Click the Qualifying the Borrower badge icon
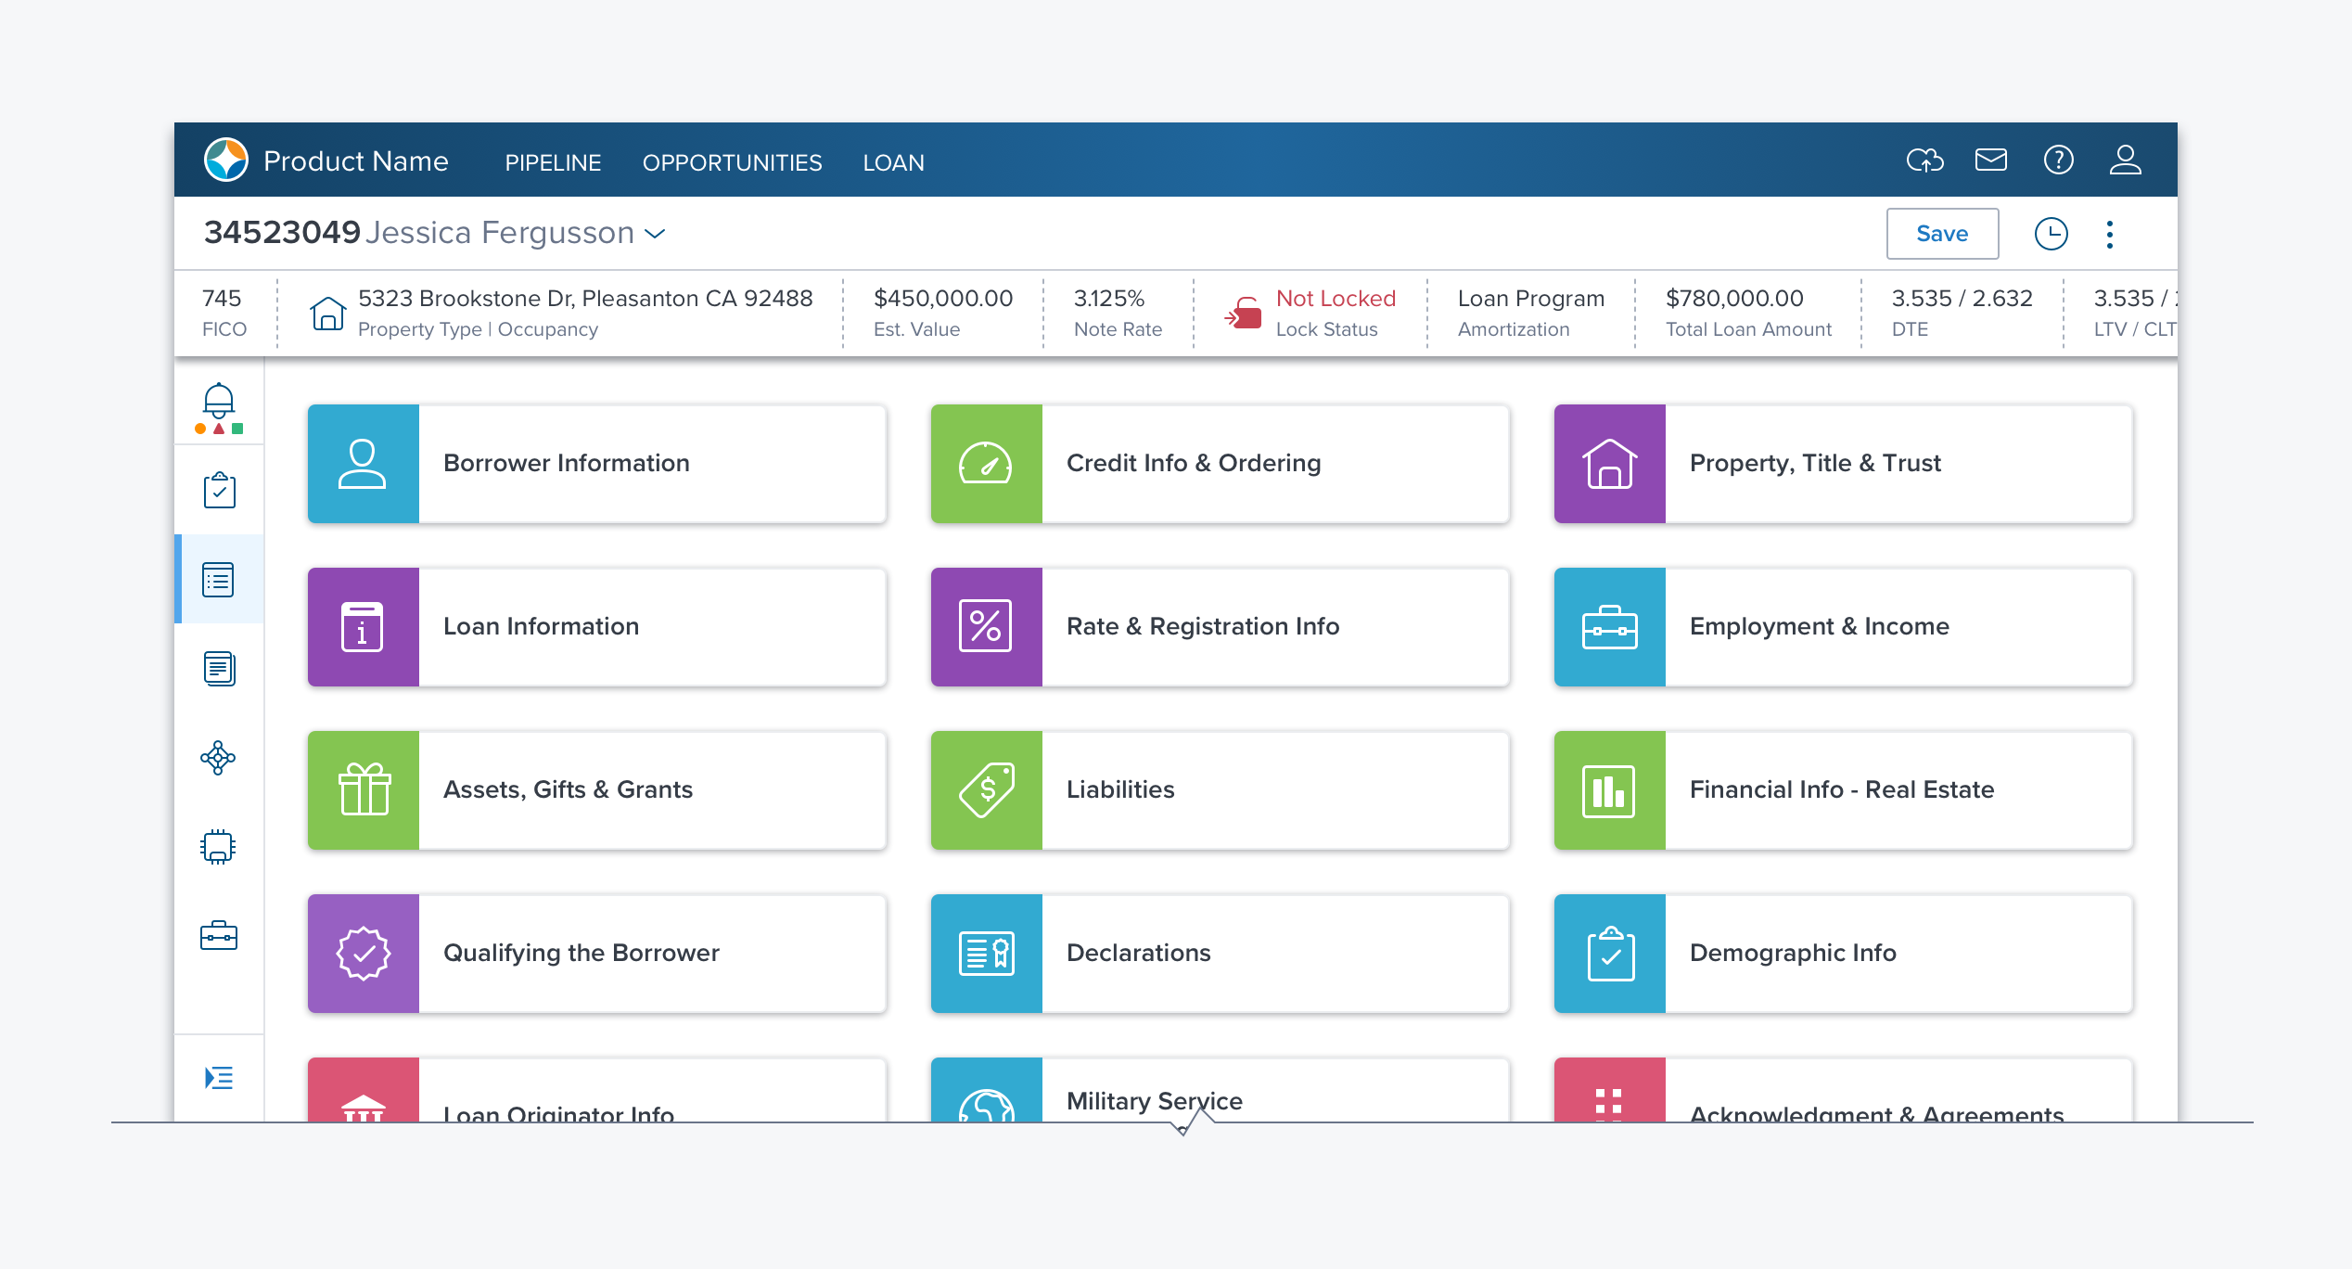The height and width of the screenshot is (1269, 2352). coord(363,953)
